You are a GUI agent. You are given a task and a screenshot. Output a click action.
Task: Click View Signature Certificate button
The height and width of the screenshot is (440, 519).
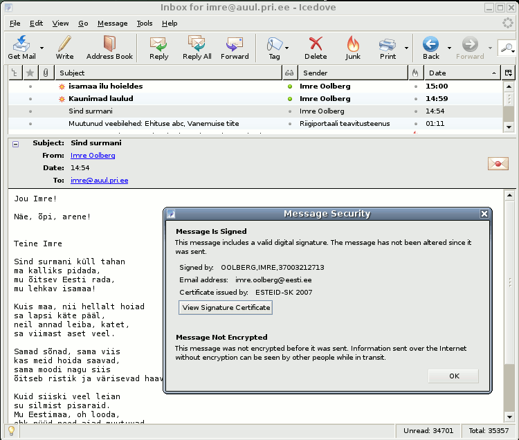(226, 307)
